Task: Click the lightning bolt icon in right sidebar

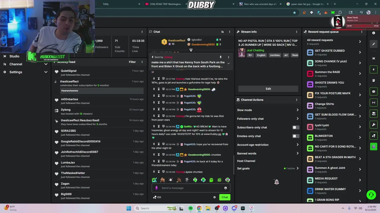Action: (374, 70)
